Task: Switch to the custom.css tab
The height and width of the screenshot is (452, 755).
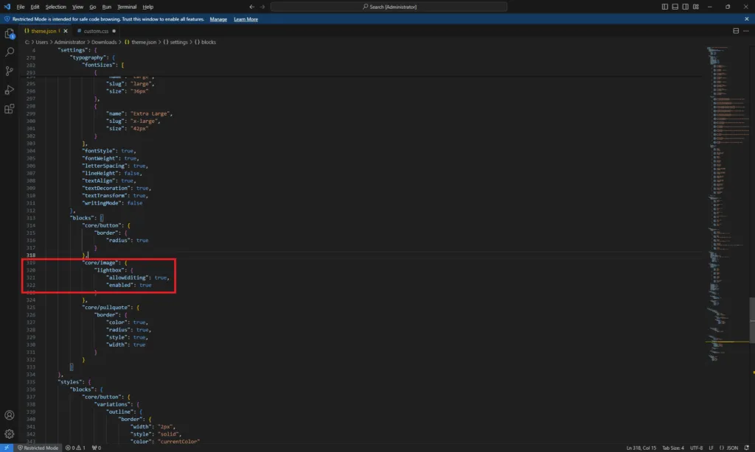Action: coord(96,31)
